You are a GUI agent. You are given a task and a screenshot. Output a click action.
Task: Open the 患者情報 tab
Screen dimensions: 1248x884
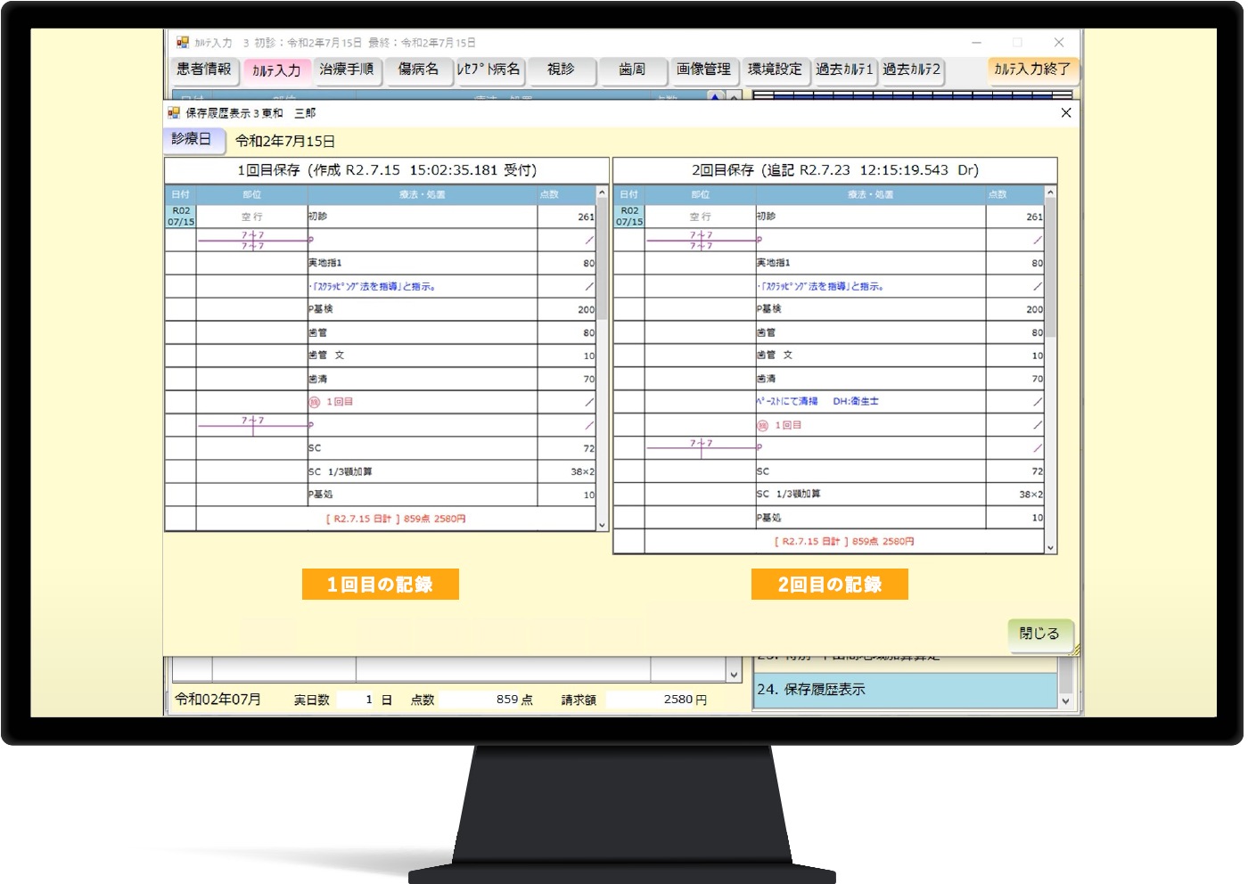click(204, 70)
